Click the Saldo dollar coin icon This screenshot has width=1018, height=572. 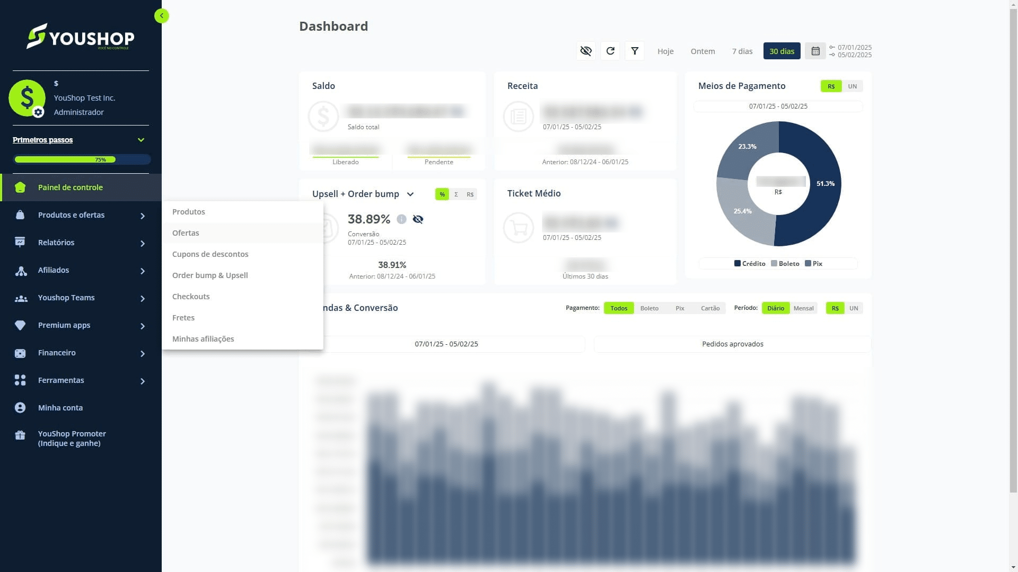pos(323,116)
